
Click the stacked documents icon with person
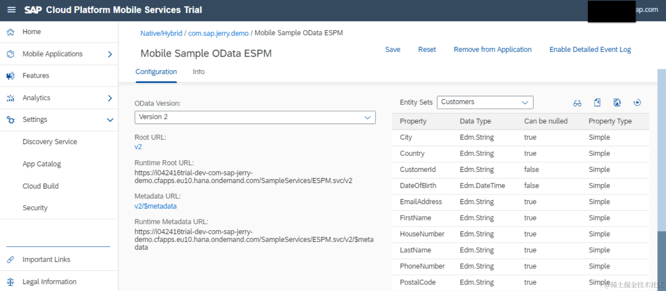(x=617, y=103)
